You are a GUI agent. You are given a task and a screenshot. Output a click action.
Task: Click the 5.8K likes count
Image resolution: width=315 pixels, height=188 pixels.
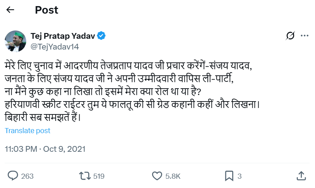pyautogui.click(x=173, y=176)
